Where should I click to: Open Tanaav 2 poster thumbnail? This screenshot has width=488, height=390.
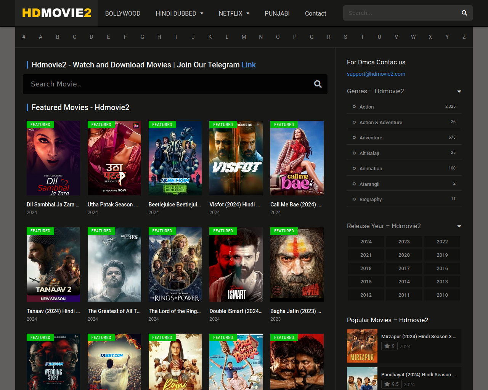pos(53,265)
